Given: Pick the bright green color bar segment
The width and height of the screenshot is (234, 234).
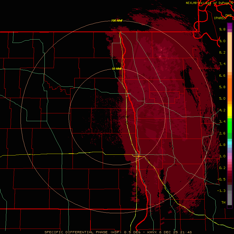Looking at the screenshot, I should point(230,125).
